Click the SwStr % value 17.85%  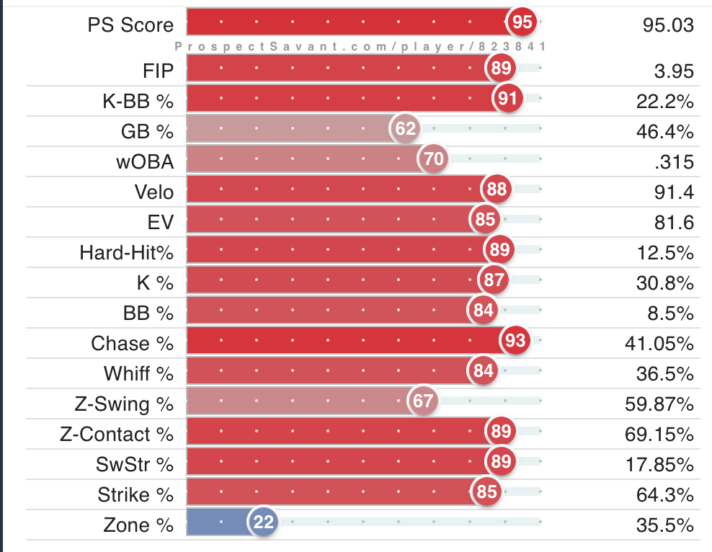(x=659, y=465)
